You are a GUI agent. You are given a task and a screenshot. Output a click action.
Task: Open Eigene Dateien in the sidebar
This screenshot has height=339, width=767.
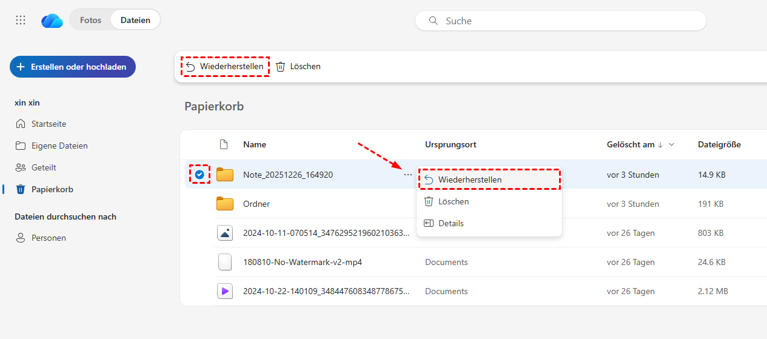tap(59, 146)
